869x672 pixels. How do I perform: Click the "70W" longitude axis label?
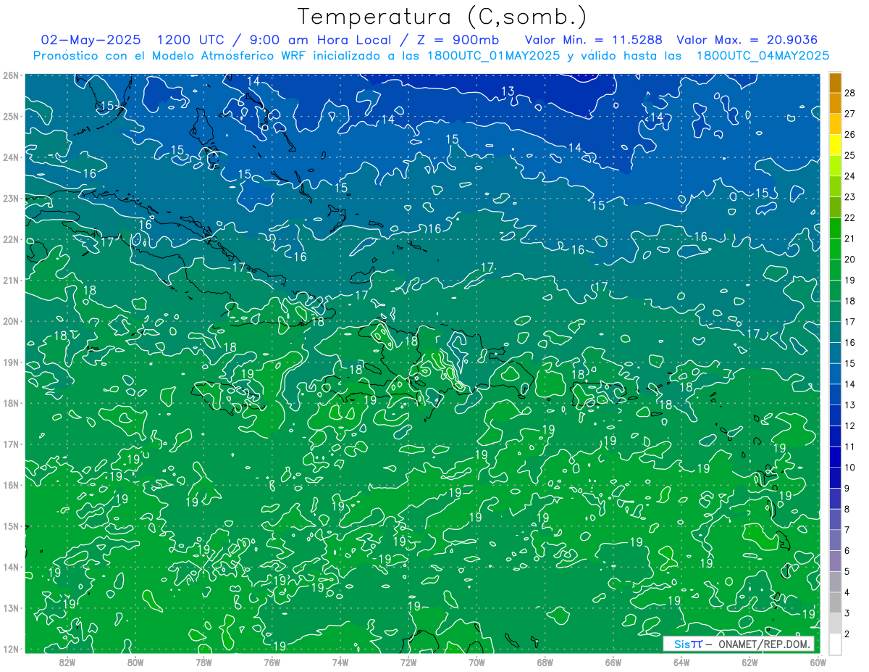pyautogui.click(x=477, y=662)
